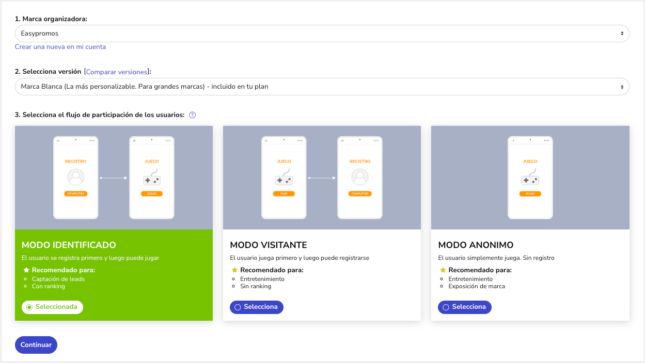Click the avatar icon in Modo Identificado
This screenshot has width=645, height=363.
pyautogui.click(x=76, y=177)
